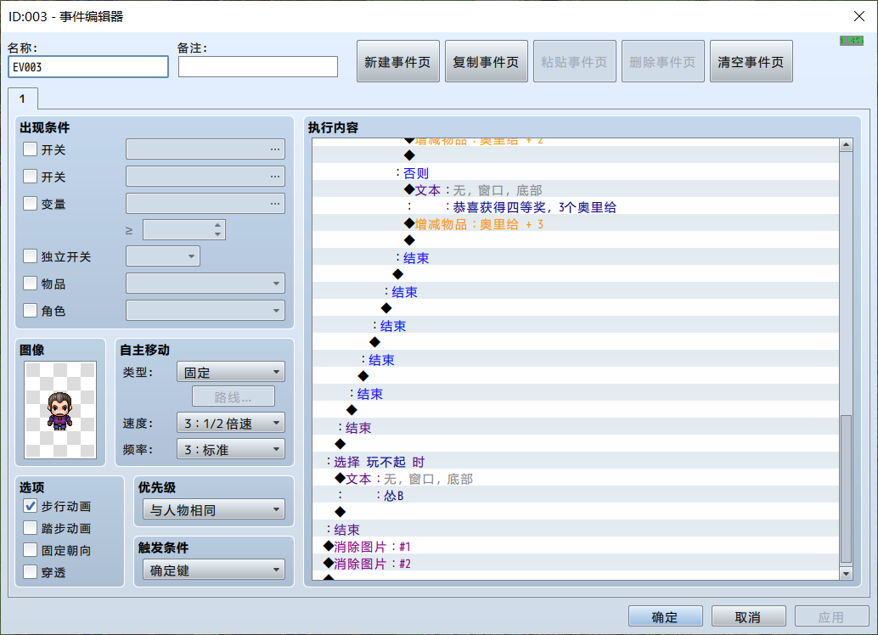This screenshot has width=878, height=635.
Task: Enable the 变量 condition checkbox
Action: 31,203
